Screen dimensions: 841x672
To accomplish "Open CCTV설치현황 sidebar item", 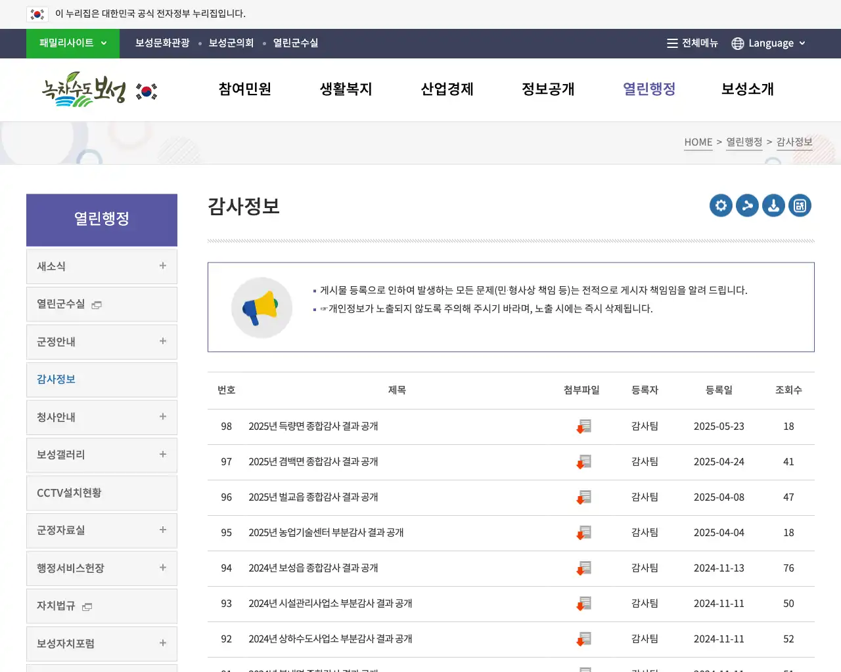I will pyautogui.click(x=102, y=493).
